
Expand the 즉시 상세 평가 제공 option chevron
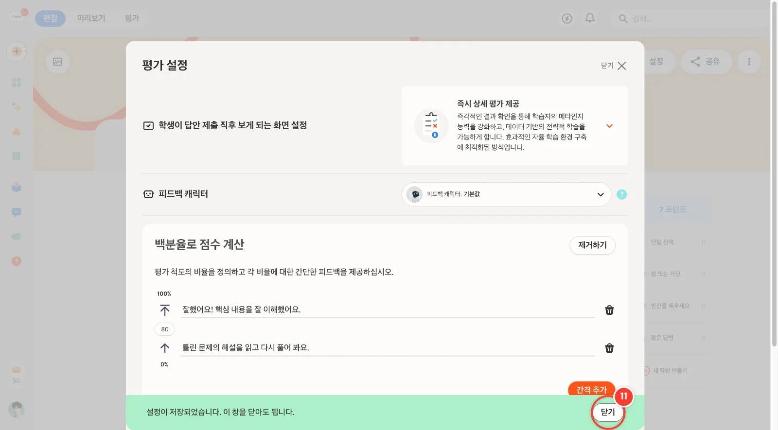click(x=609, y=126)
